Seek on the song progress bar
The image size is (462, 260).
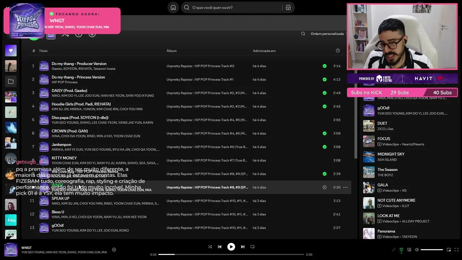click(x=231, y=255)
